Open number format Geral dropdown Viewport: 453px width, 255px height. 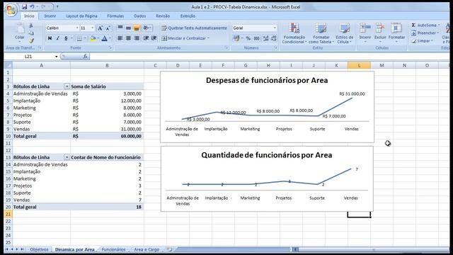tap(275, 28)
